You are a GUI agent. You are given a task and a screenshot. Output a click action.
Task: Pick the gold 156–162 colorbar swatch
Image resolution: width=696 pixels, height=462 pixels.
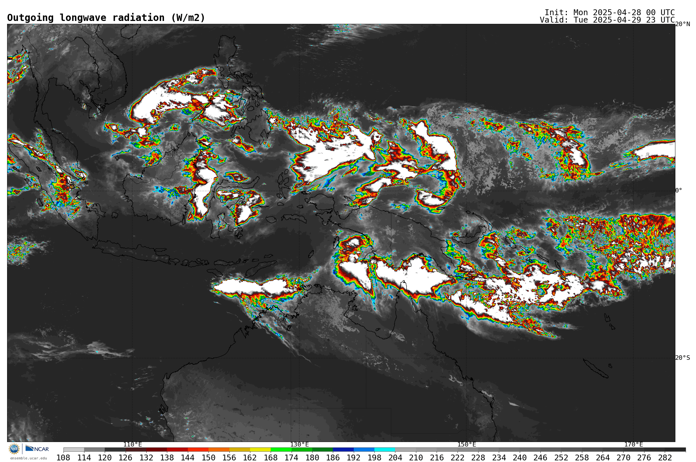[240, 449]
